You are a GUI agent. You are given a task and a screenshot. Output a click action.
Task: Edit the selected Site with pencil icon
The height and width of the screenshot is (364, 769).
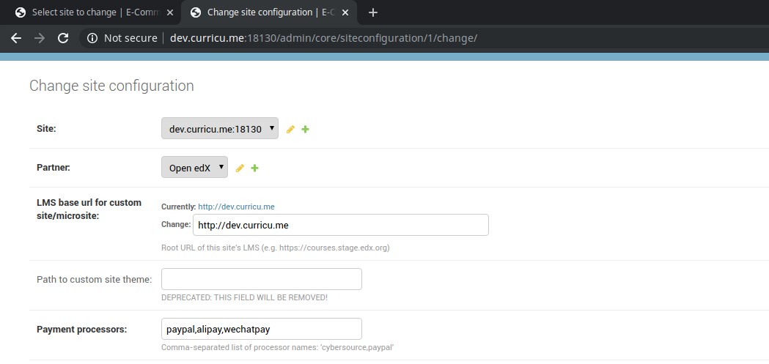290,129
